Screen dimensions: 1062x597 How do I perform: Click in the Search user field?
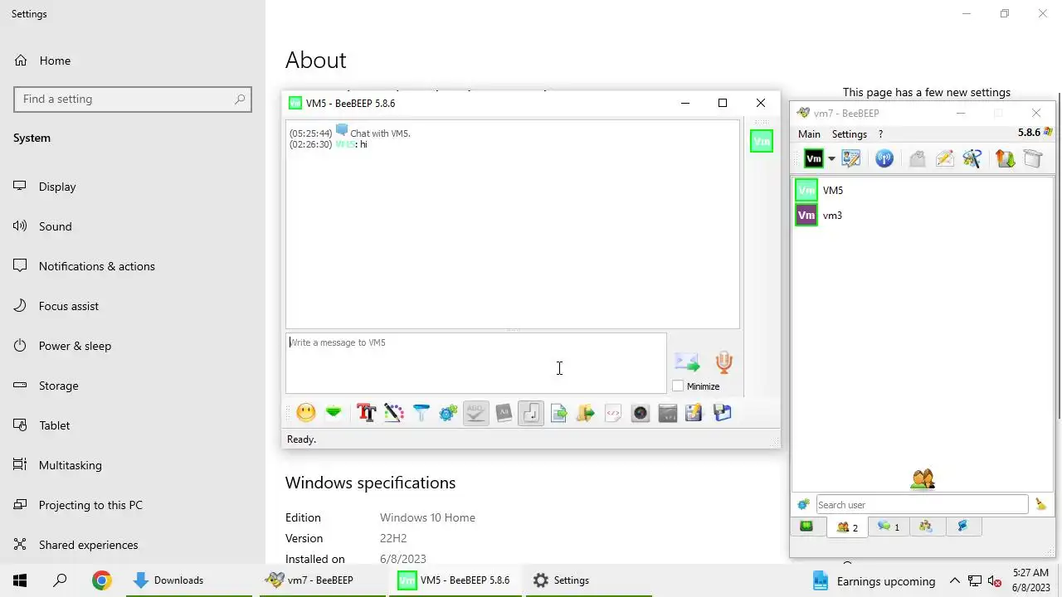922,504
